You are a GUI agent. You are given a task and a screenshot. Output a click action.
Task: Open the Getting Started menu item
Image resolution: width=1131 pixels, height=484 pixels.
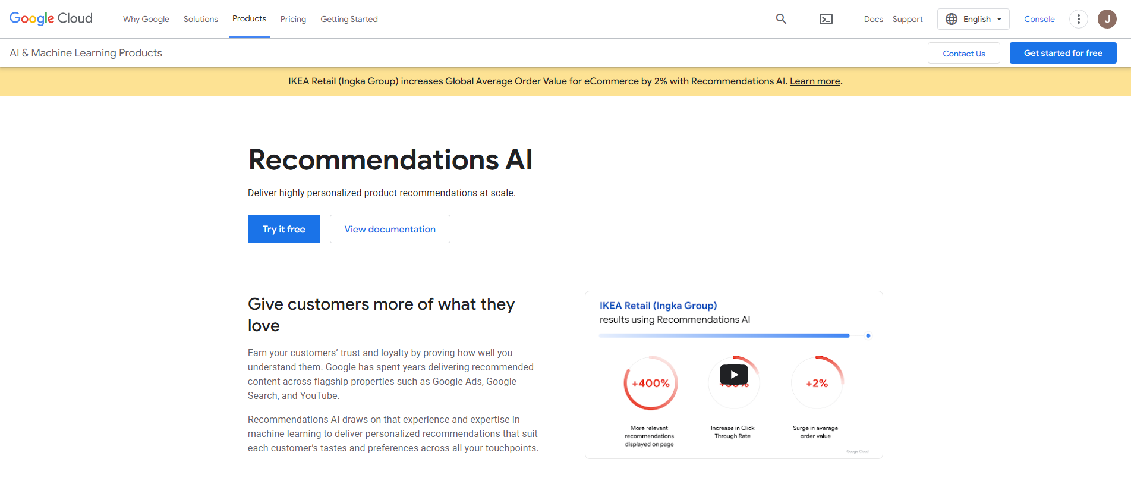point(349,19)
